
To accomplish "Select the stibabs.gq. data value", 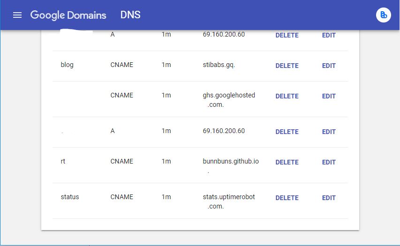I will 219,65.
